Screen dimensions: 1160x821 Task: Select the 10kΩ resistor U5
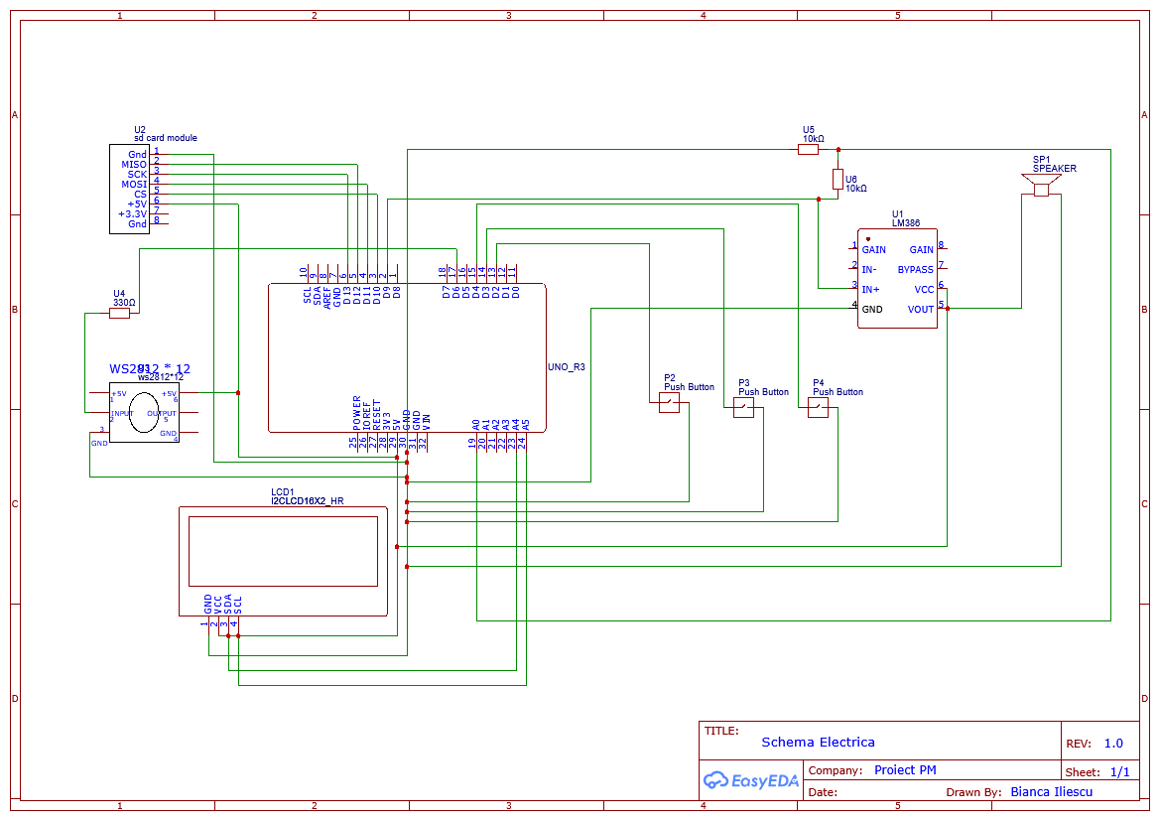[809, 149]
